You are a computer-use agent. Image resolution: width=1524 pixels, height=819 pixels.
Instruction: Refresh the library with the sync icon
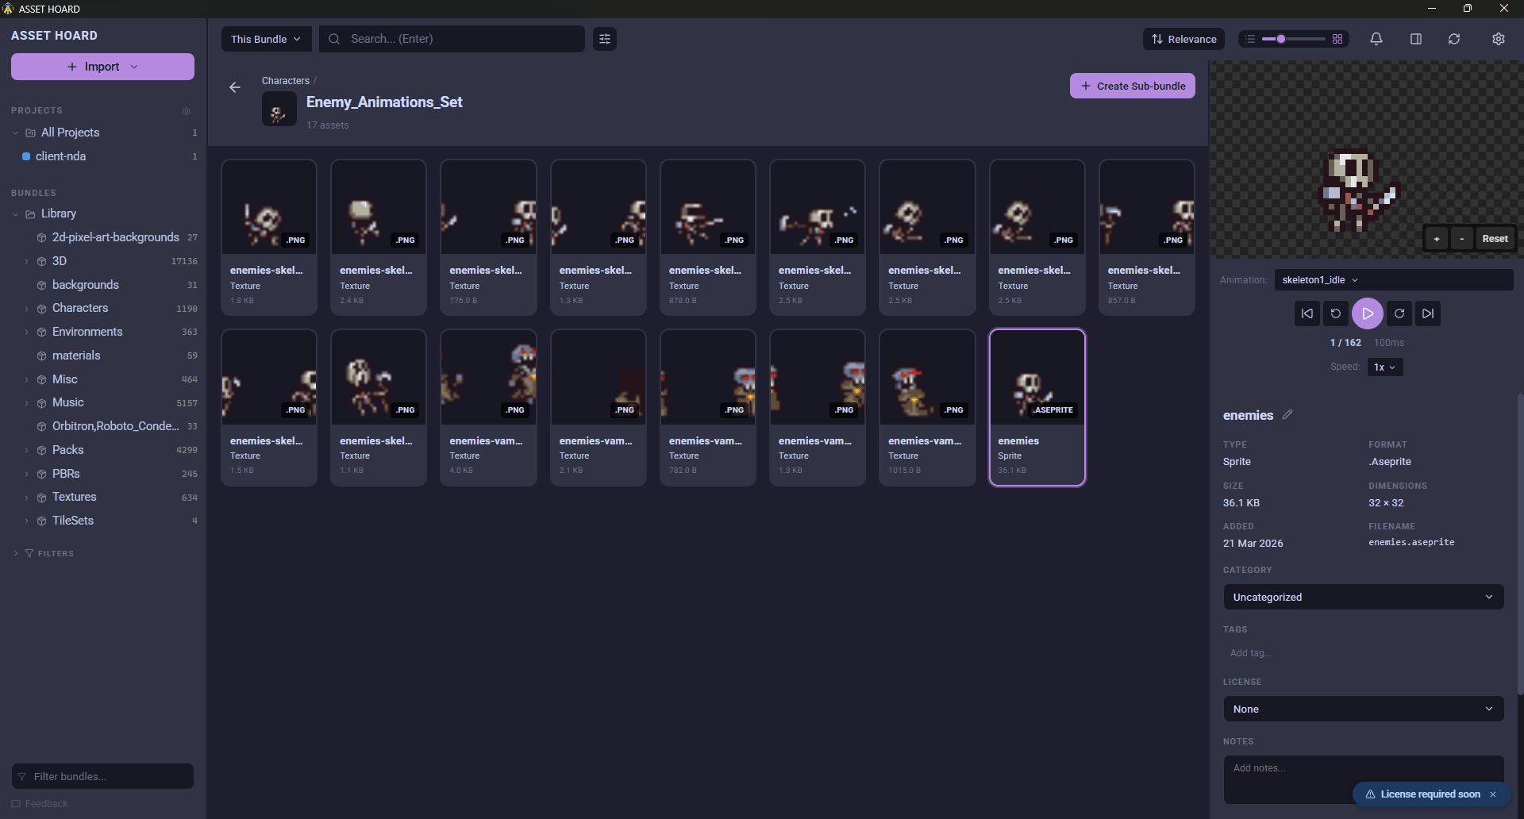coord(1454,39)
